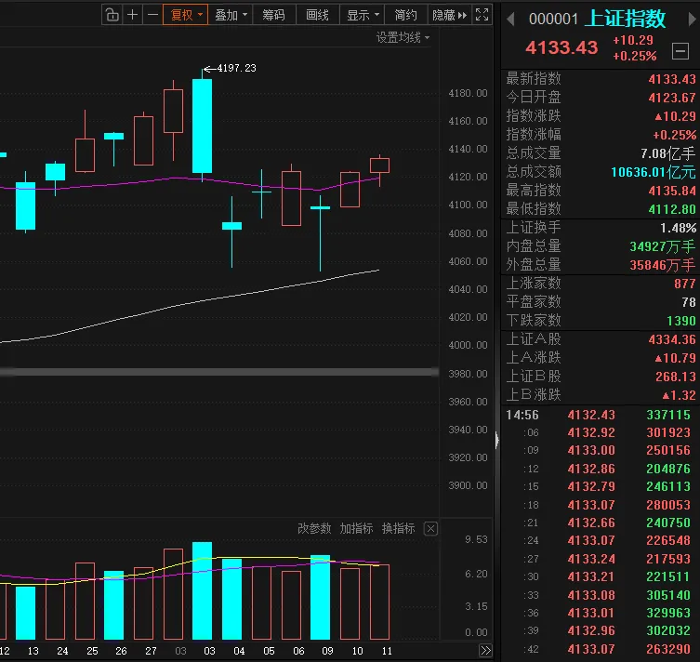Click the 内盘总量 row
Viewport: 700px width, 662px height.
601,246
